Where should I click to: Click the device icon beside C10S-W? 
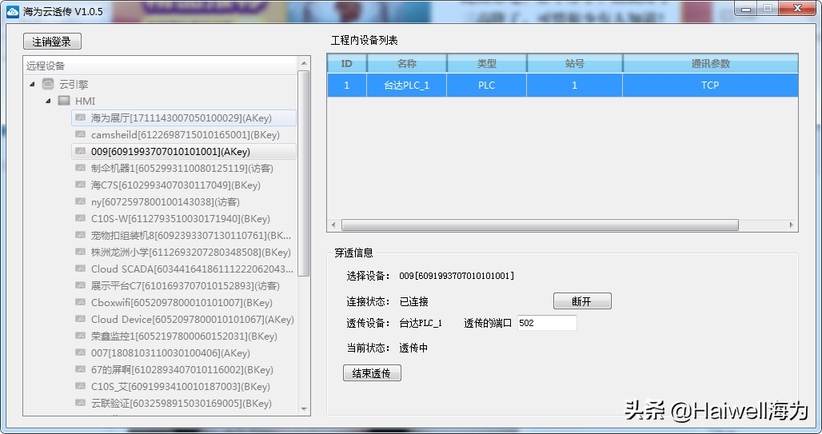tap(80, 218)
